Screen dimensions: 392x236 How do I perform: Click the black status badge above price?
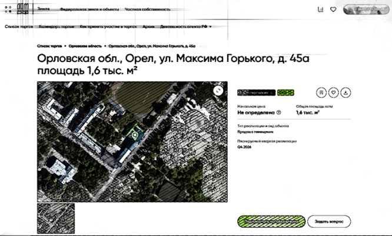coord(256,93)
